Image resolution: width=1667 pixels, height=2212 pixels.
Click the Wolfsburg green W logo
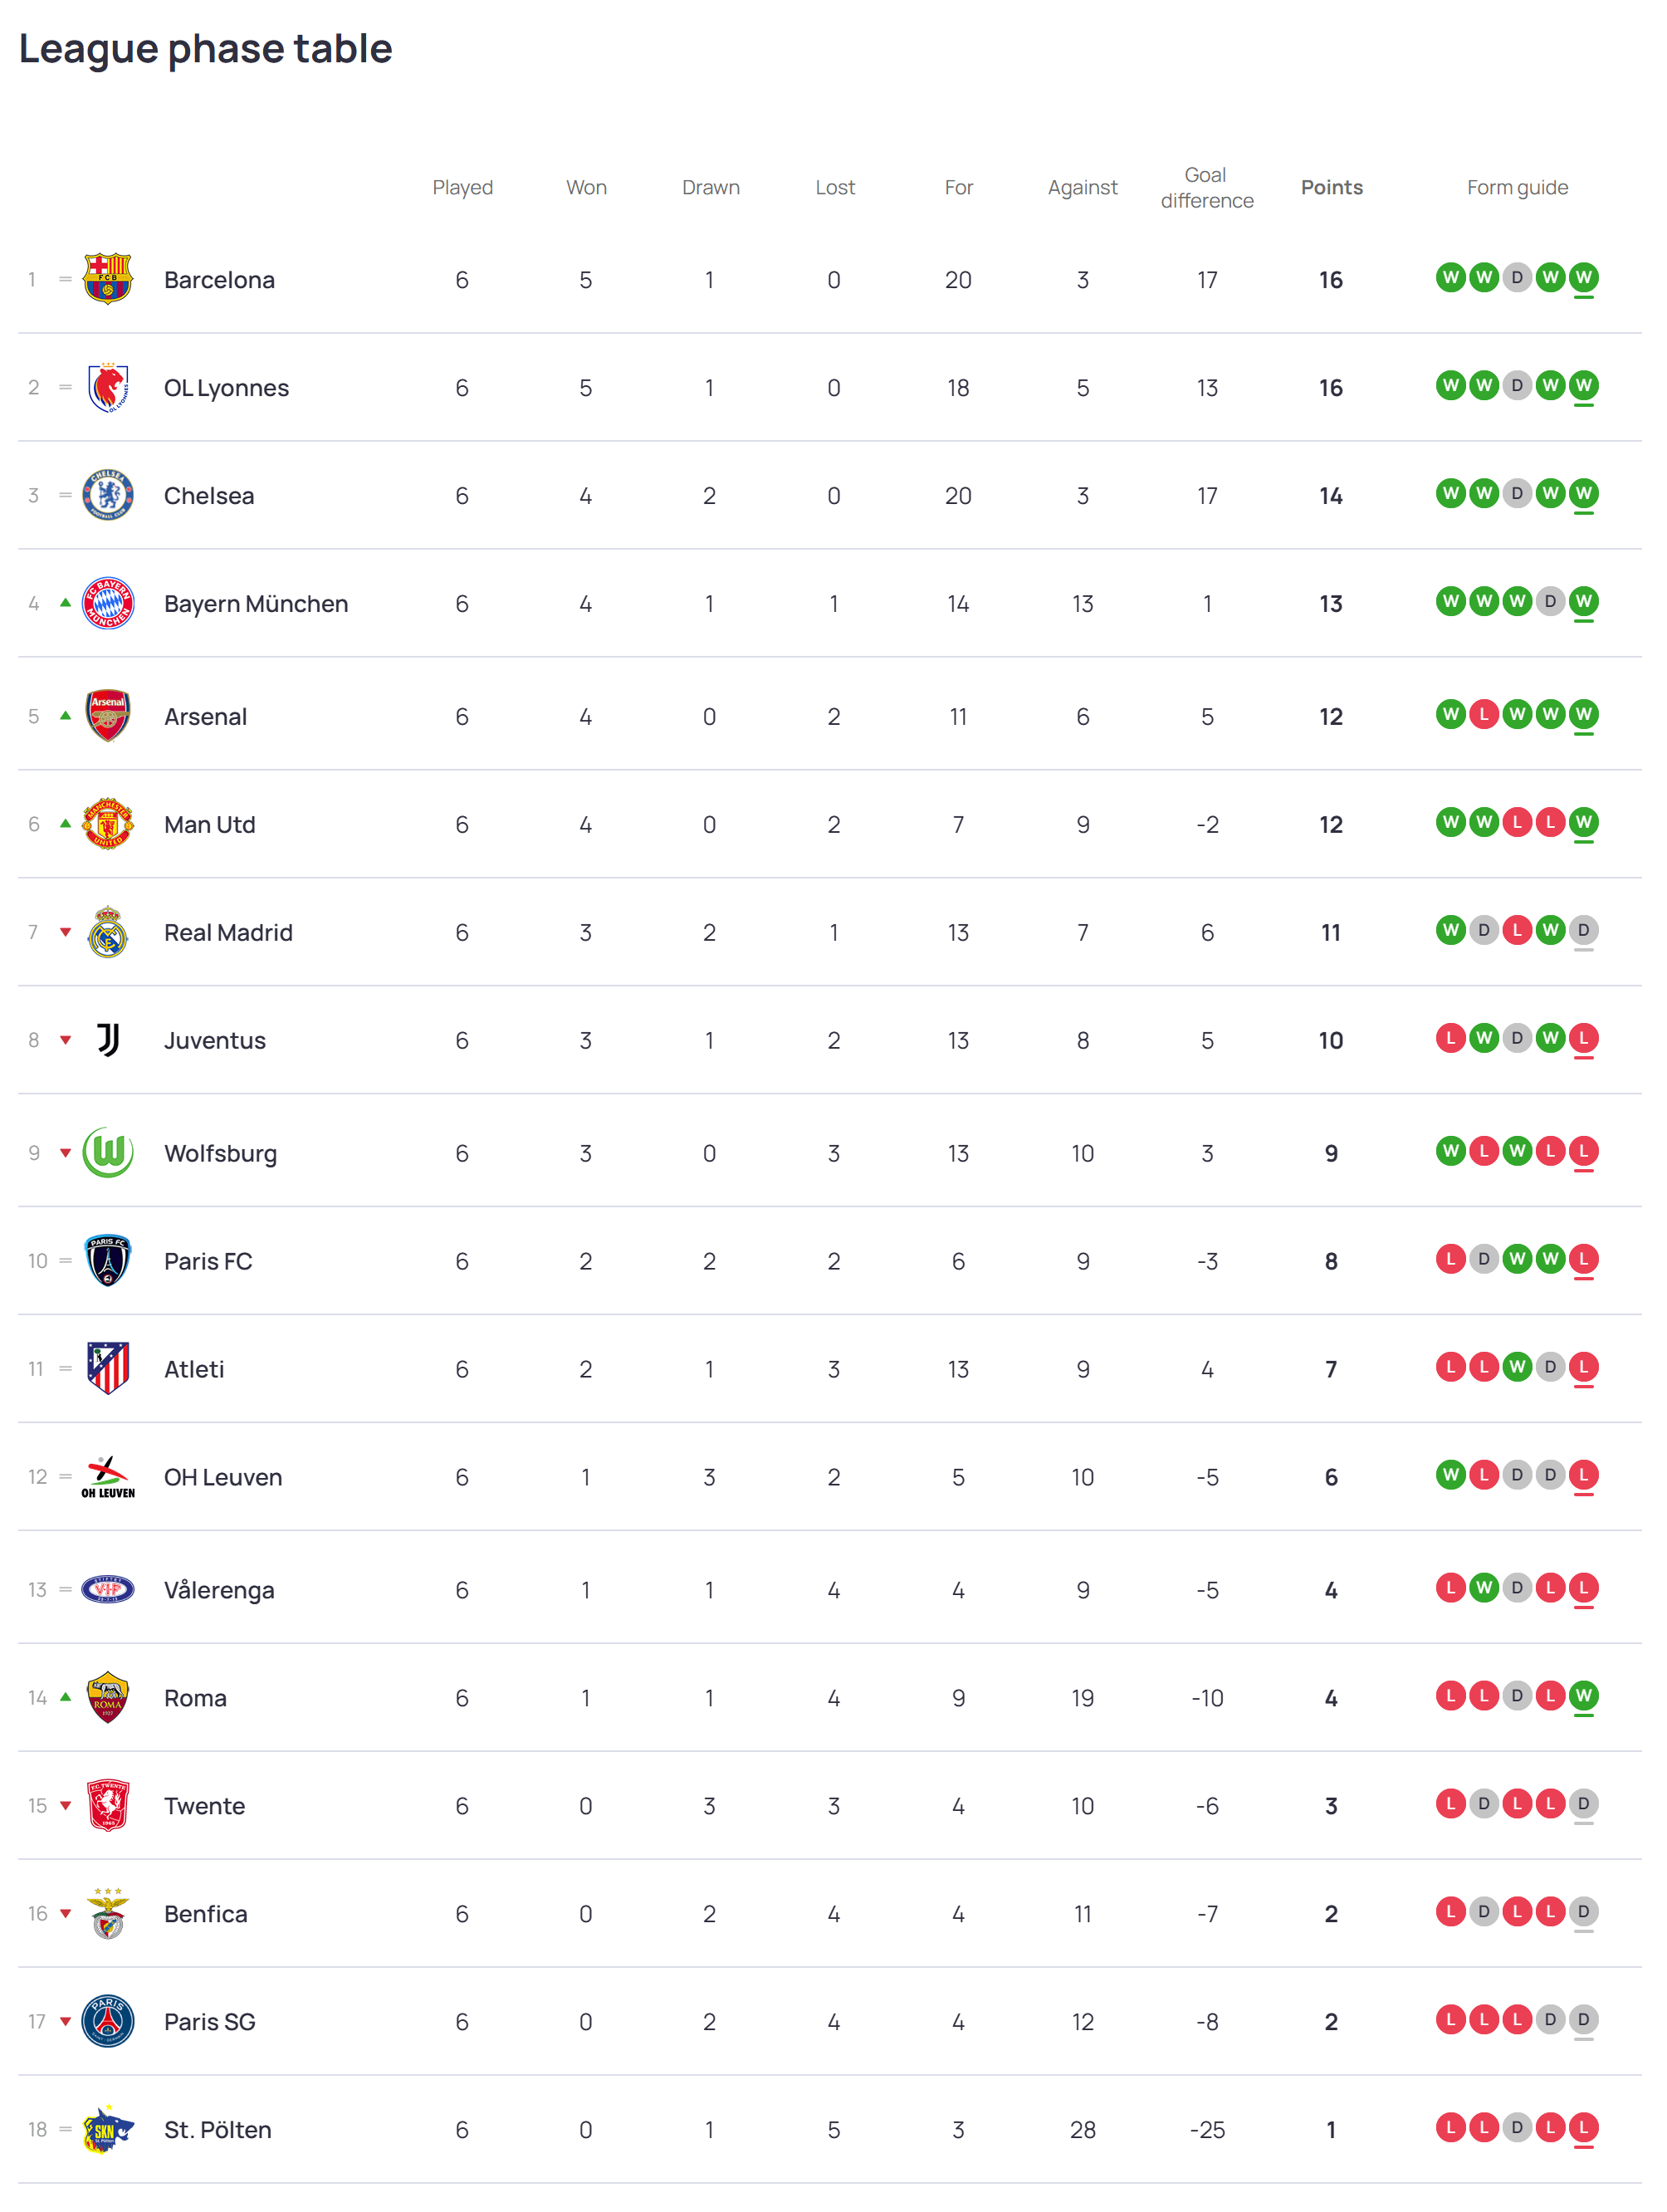[x=108, y=1153]
